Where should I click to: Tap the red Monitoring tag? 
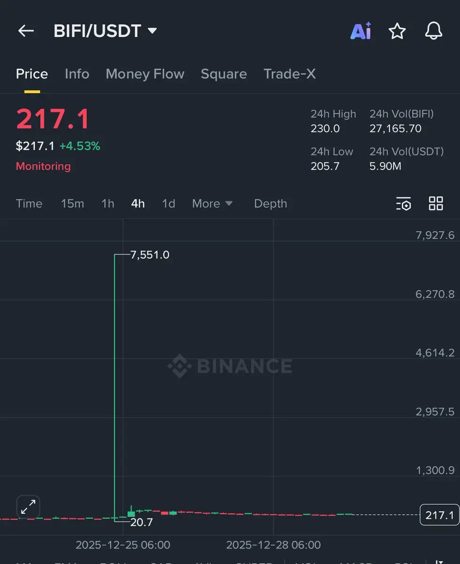[x=43, y=166]
